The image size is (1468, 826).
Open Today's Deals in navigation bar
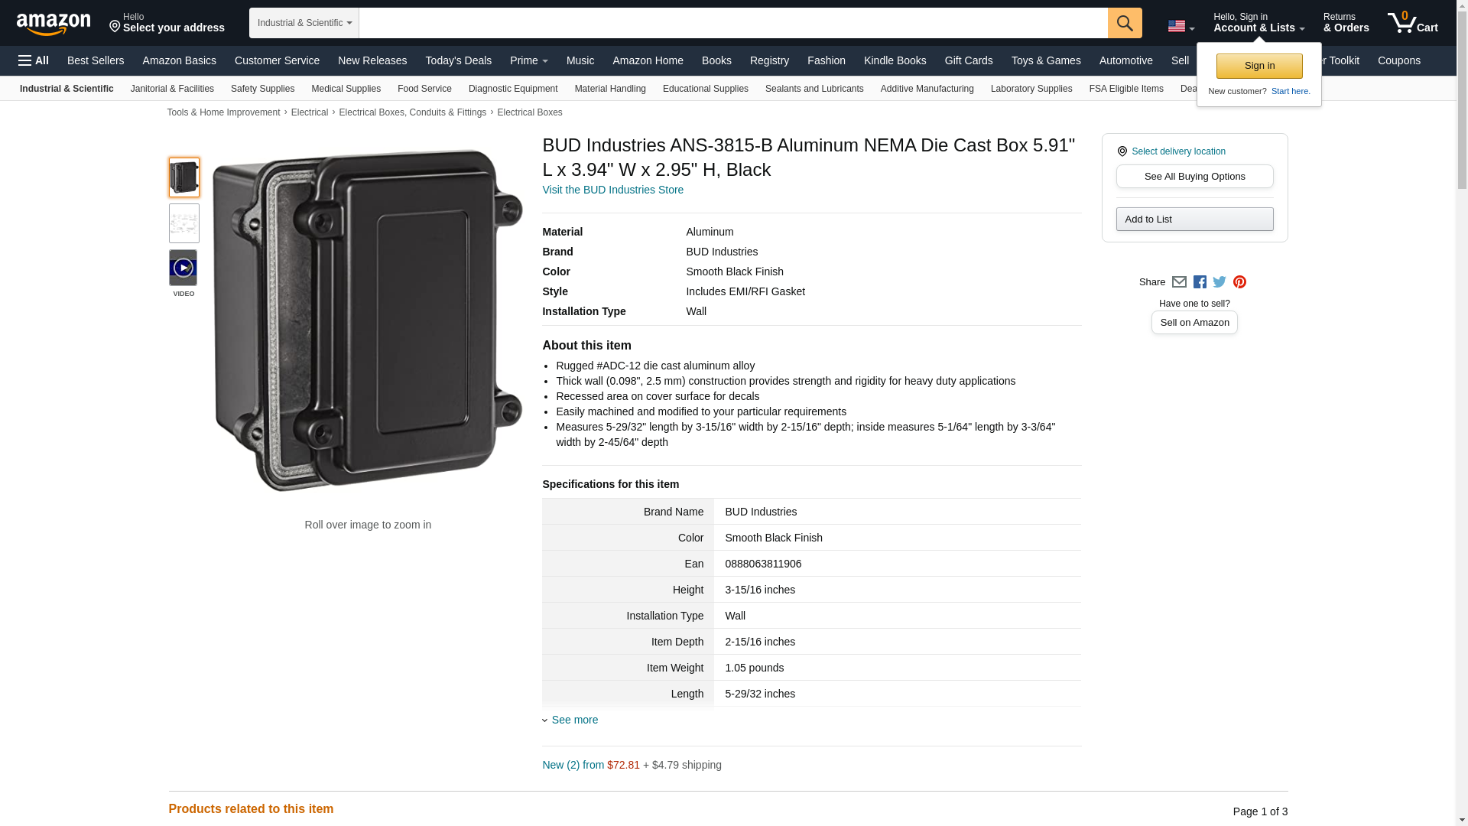coord(459,60)
